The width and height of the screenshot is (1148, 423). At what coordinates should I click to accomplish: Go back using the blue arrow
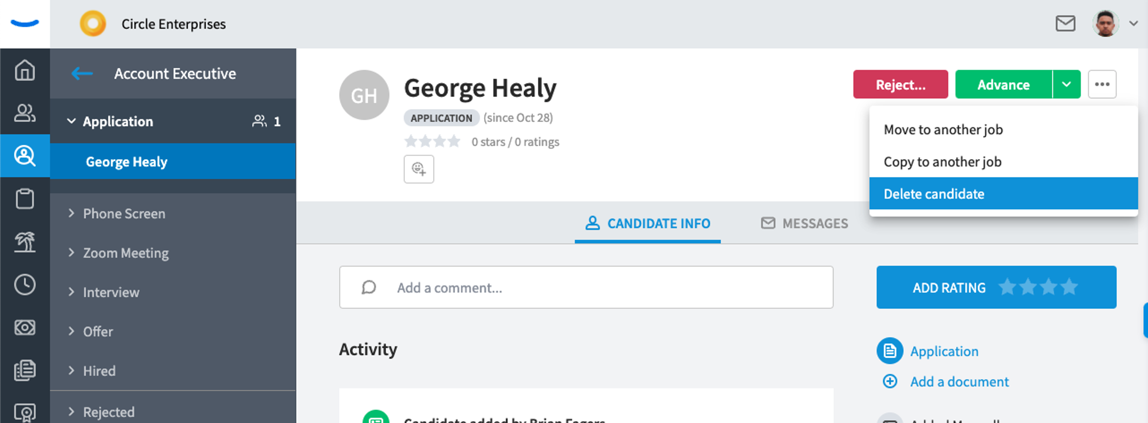(x=82, y=73)
